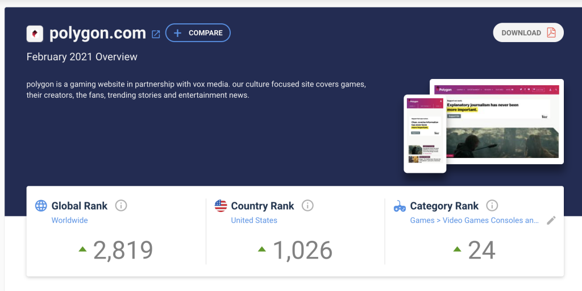Click the Global Rank info icon
This screenshot has height=291, width=582.
(121, 205)
